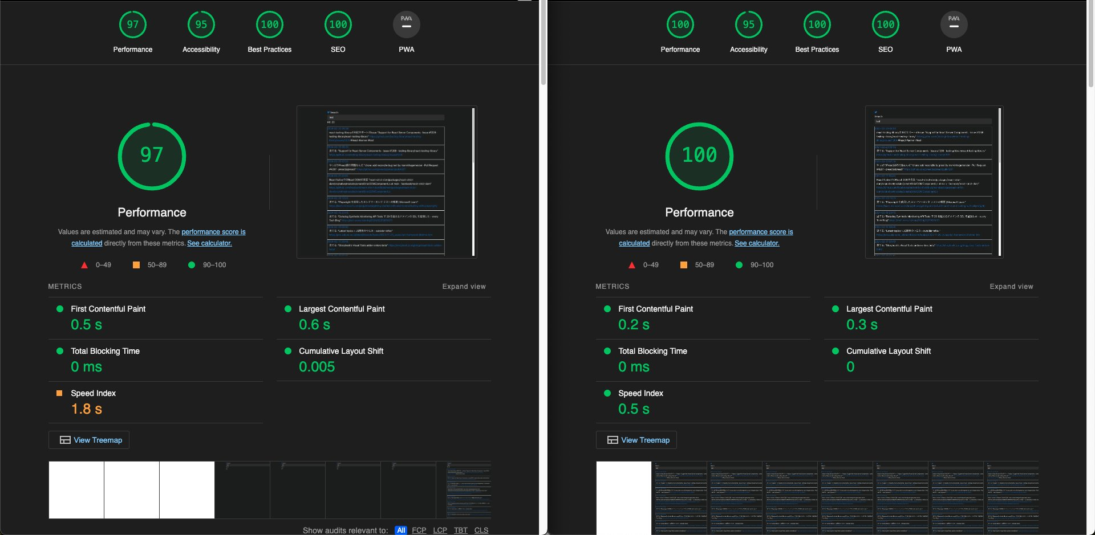1095x535 pixels.
Task: Toggle the All audits filter chip
Action: click(401, 530)
